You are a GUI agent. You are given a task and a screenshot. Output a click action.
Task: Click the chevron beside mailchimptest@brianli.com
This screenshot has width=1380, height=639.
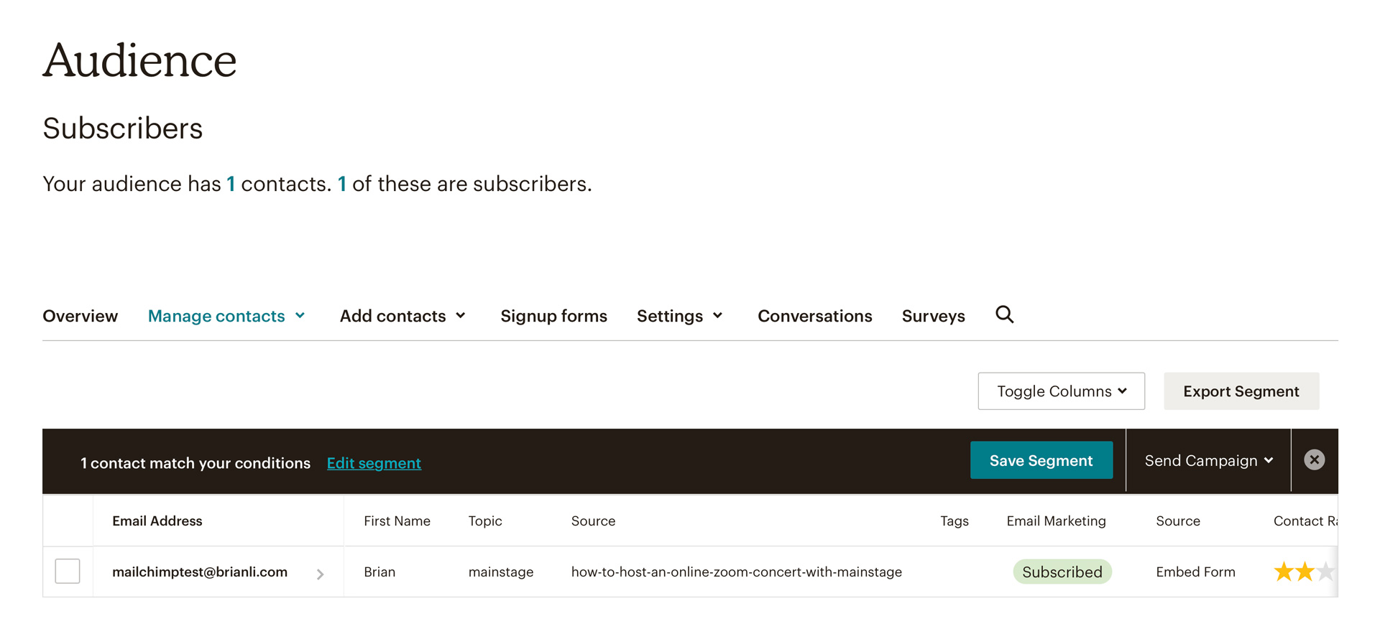tap(321, 574)
